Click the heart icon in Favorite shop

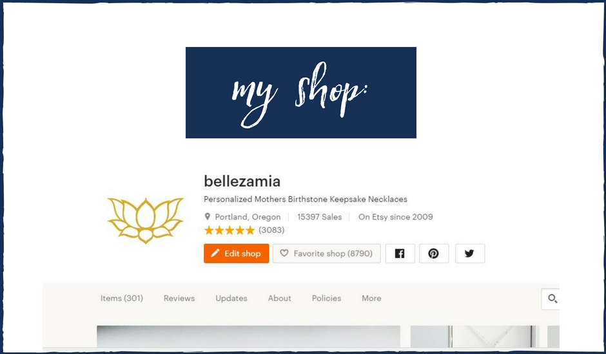pyautogui.click(x=284, y=253)
